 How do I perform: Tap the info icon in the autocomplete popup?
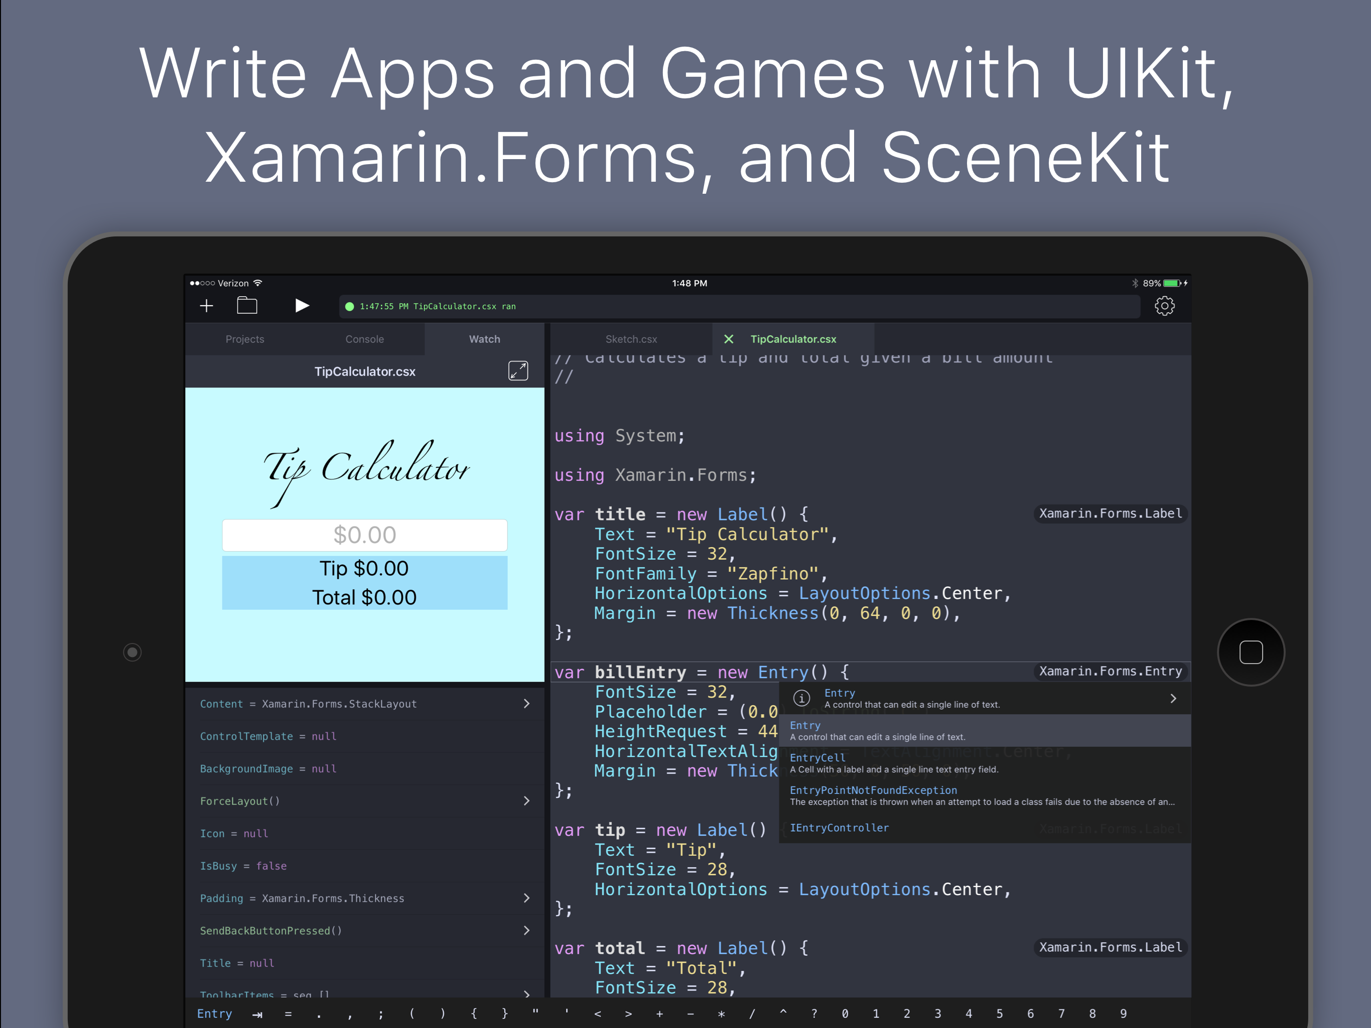pyautogui.click(x=801, y=698)
